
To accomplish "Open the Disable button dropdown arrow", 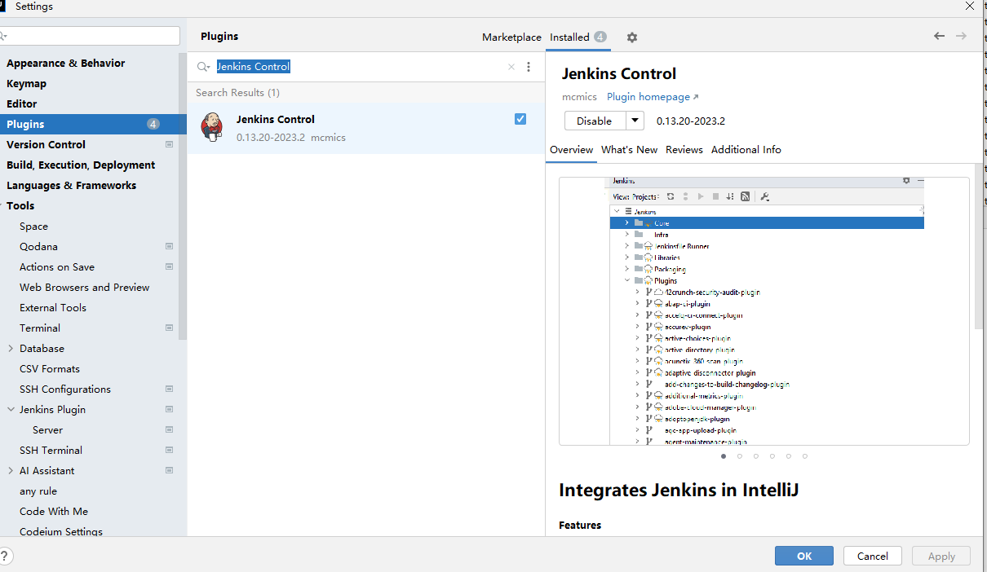I will pos(635,121).
